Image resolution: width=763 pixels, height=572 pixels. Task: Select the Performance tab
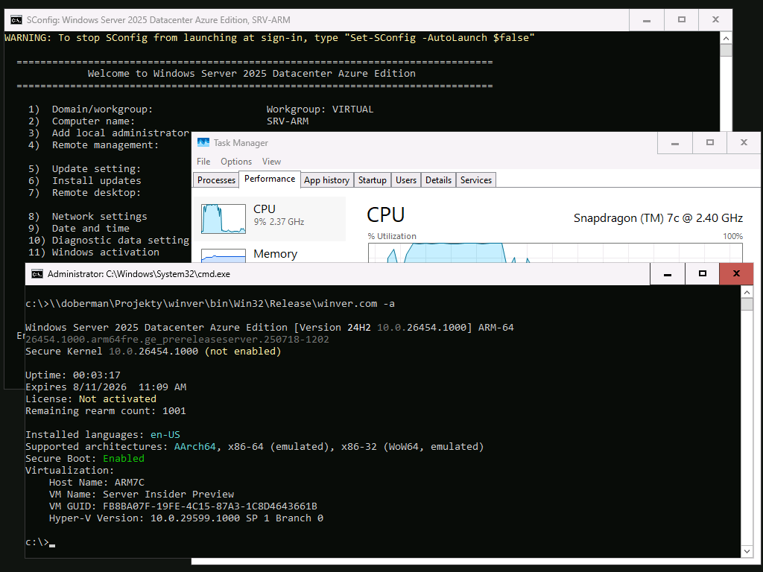[270, 179]
